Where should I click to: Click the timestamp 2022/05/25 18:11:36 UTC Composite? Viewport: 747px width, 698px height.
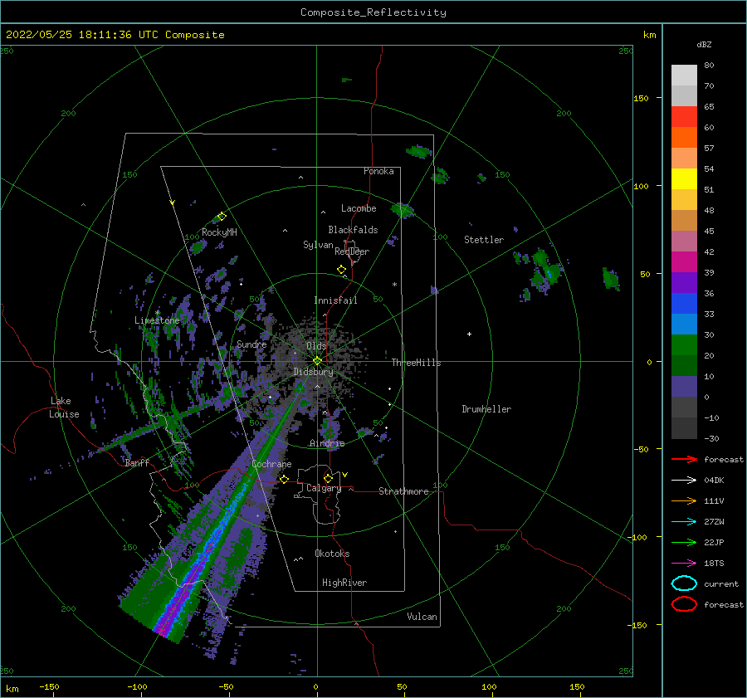pyautogui.click(x=115, y=35)
